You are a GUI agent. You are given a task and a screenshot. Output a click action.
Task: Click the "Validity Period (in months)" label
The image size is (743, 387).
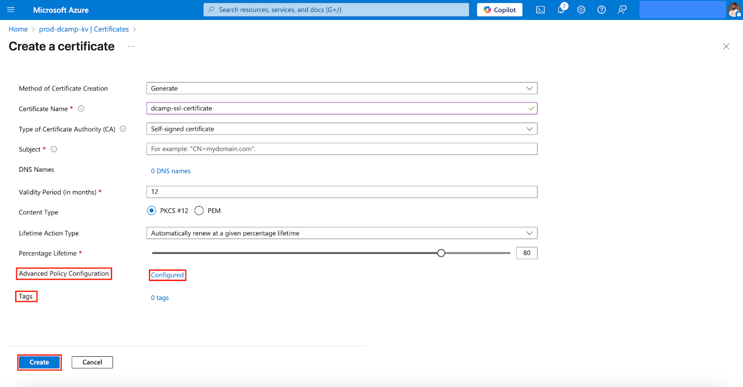click(x=58, y=192)
